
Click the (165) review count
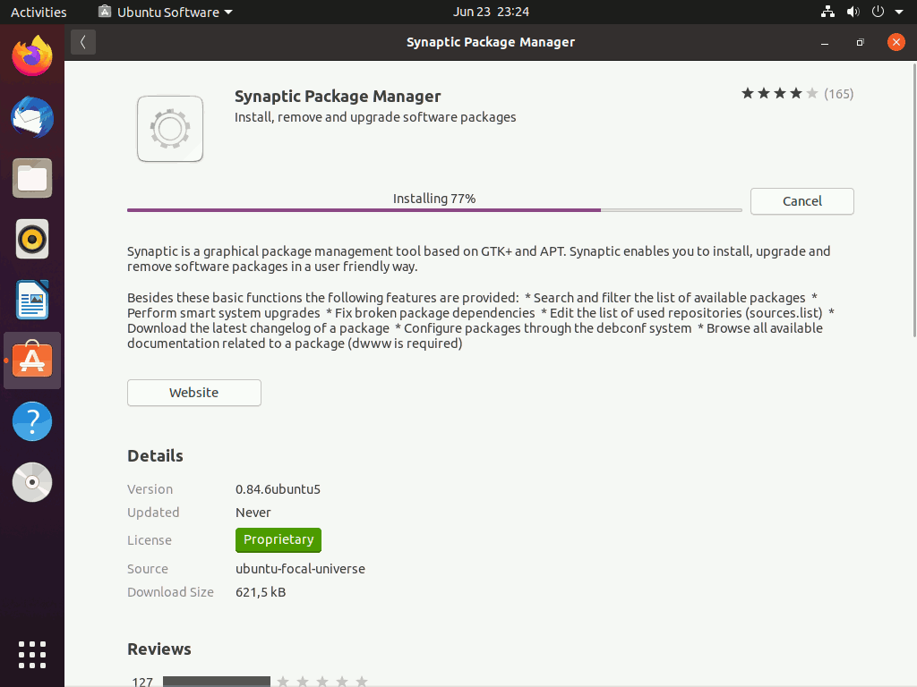[x=838, y=94]
